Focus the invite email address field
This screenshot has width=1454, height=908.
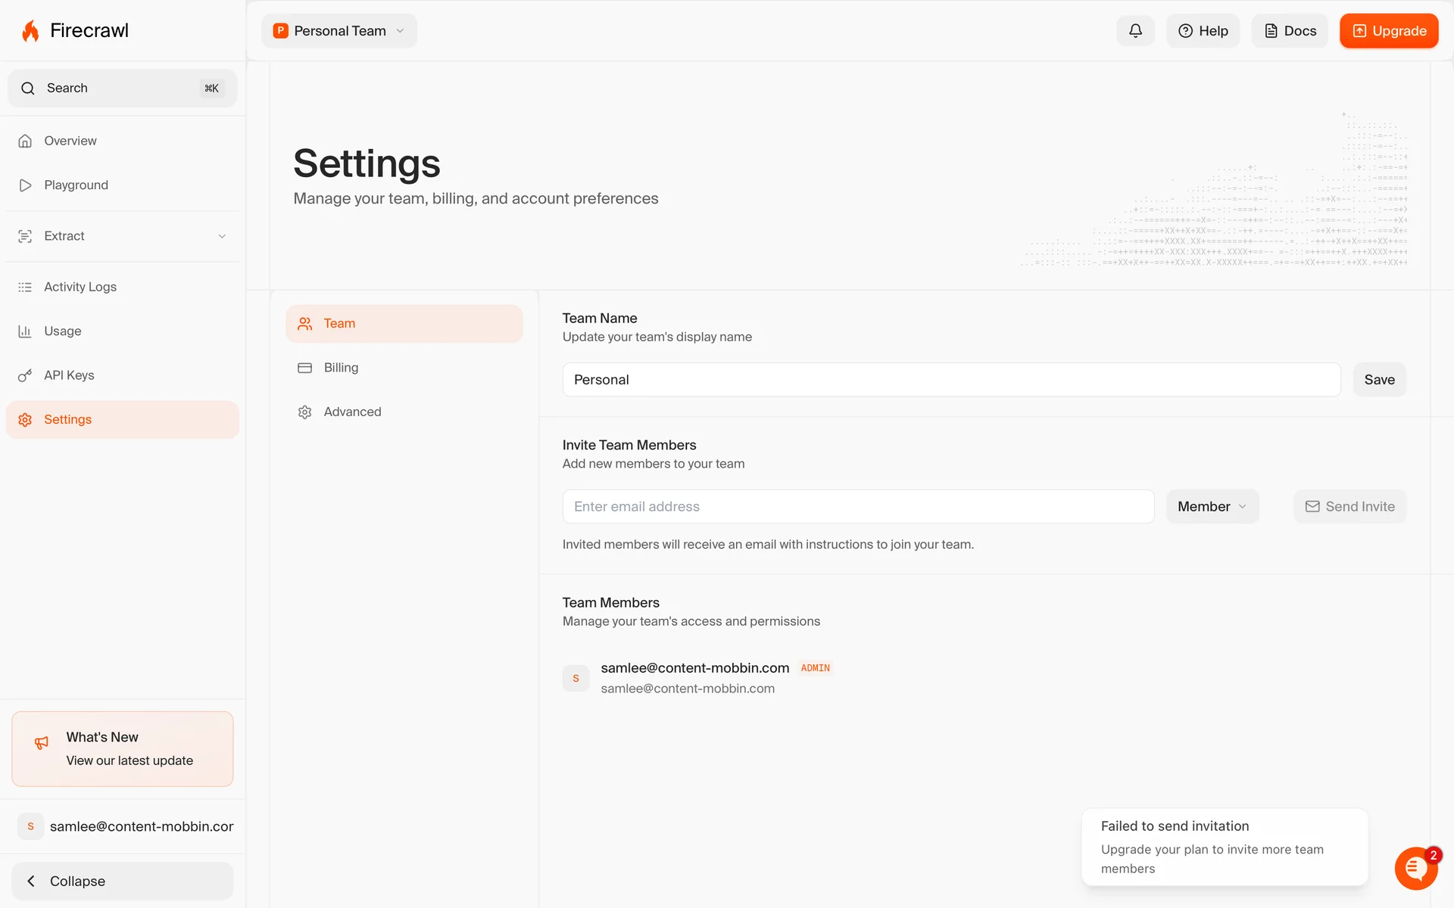pos(857,506)
